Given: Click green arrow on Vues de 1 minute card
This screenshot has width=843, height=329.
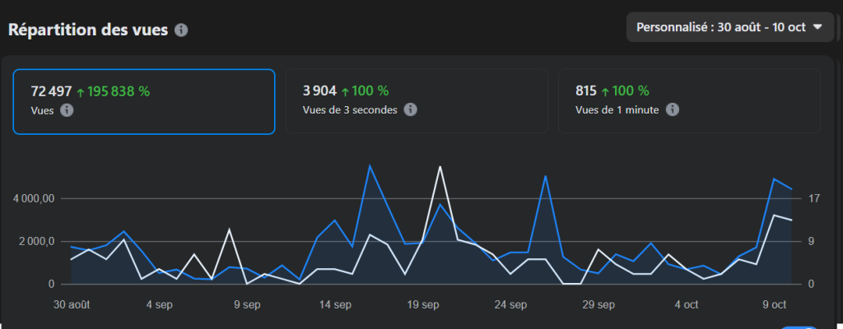Looking at the screenshot, I should 606,91.
